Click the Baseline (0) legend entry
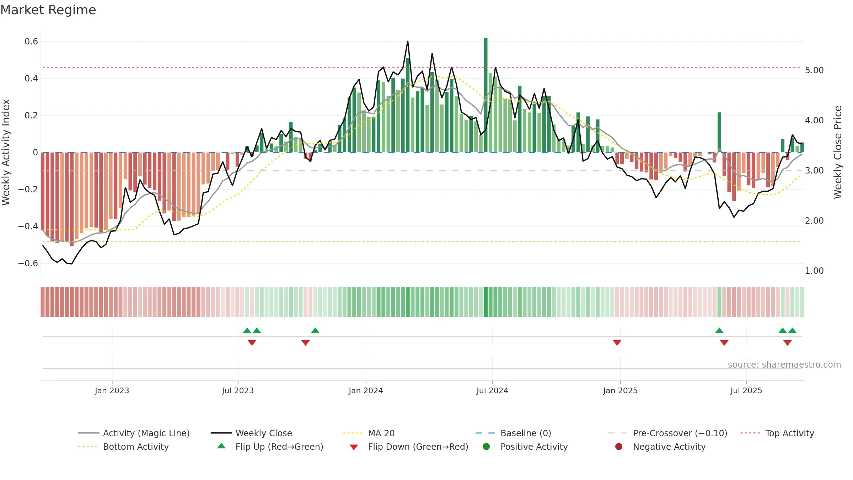 pos(513,433)
